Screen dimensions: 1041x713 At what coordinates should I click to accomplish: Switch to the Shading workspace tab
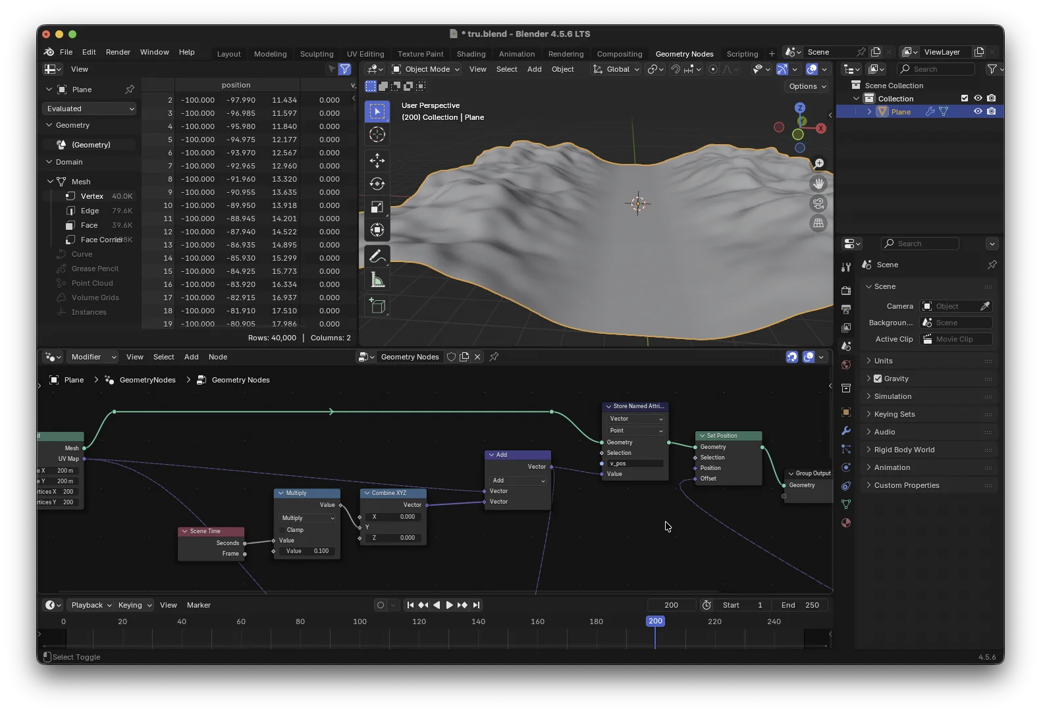(471, 54)
